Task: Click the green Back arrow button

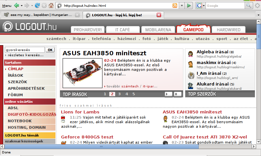Action: [17, 6]
